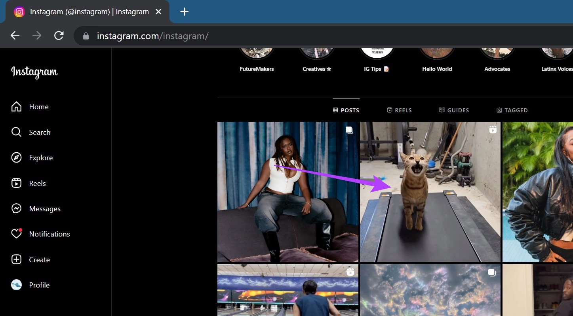Switch to the REELS tab
Image resolution: width=573 pixels, height=316 pixels.
[x=399, y=110]
